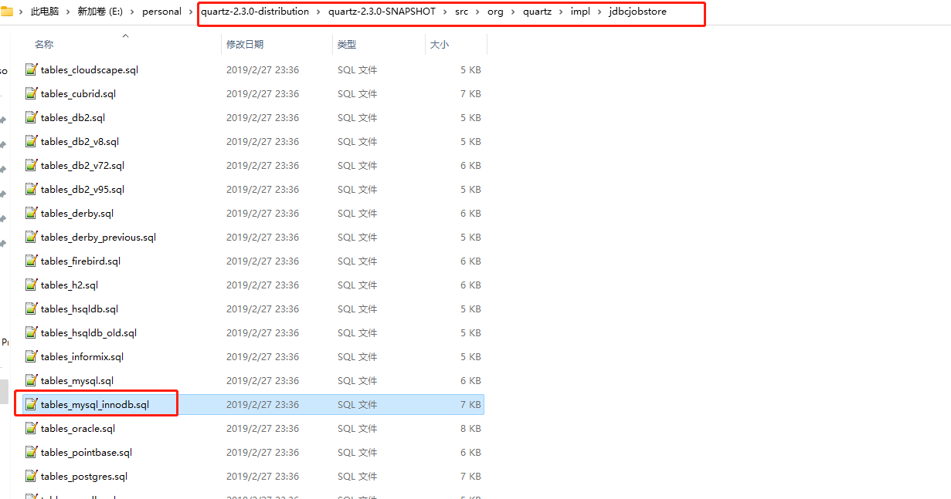This screenshot has width=951, height=499.
Task: Expand the chevron after src
Action: 478,12
